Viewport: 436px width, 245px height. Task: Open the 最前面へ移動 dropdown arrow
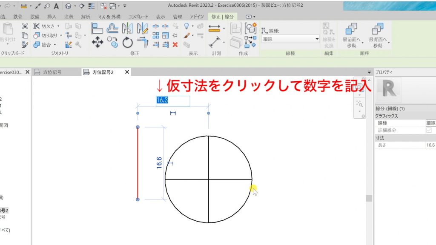tap(363, 43)
